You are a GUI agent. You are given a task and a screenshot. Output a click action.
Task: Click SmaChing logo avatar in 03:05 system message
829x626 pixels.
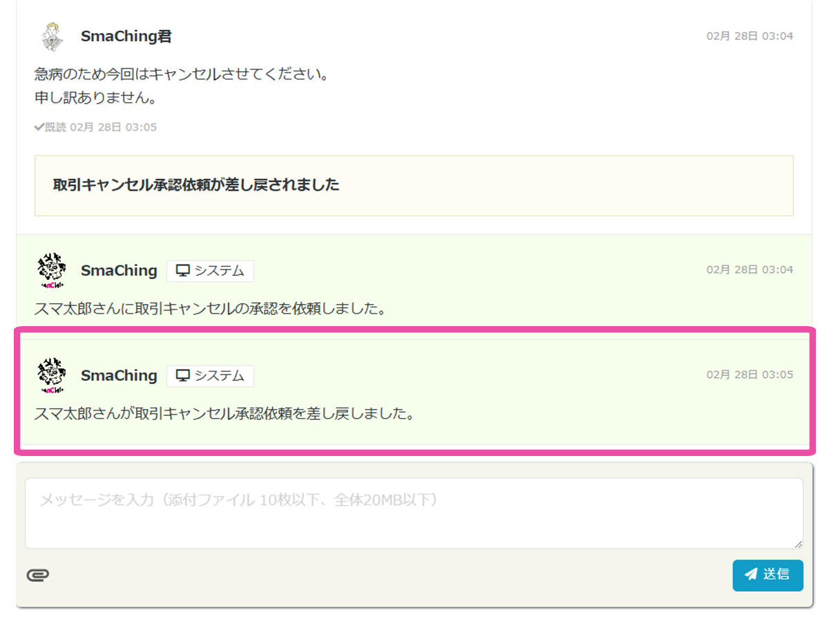pos(50,376)
